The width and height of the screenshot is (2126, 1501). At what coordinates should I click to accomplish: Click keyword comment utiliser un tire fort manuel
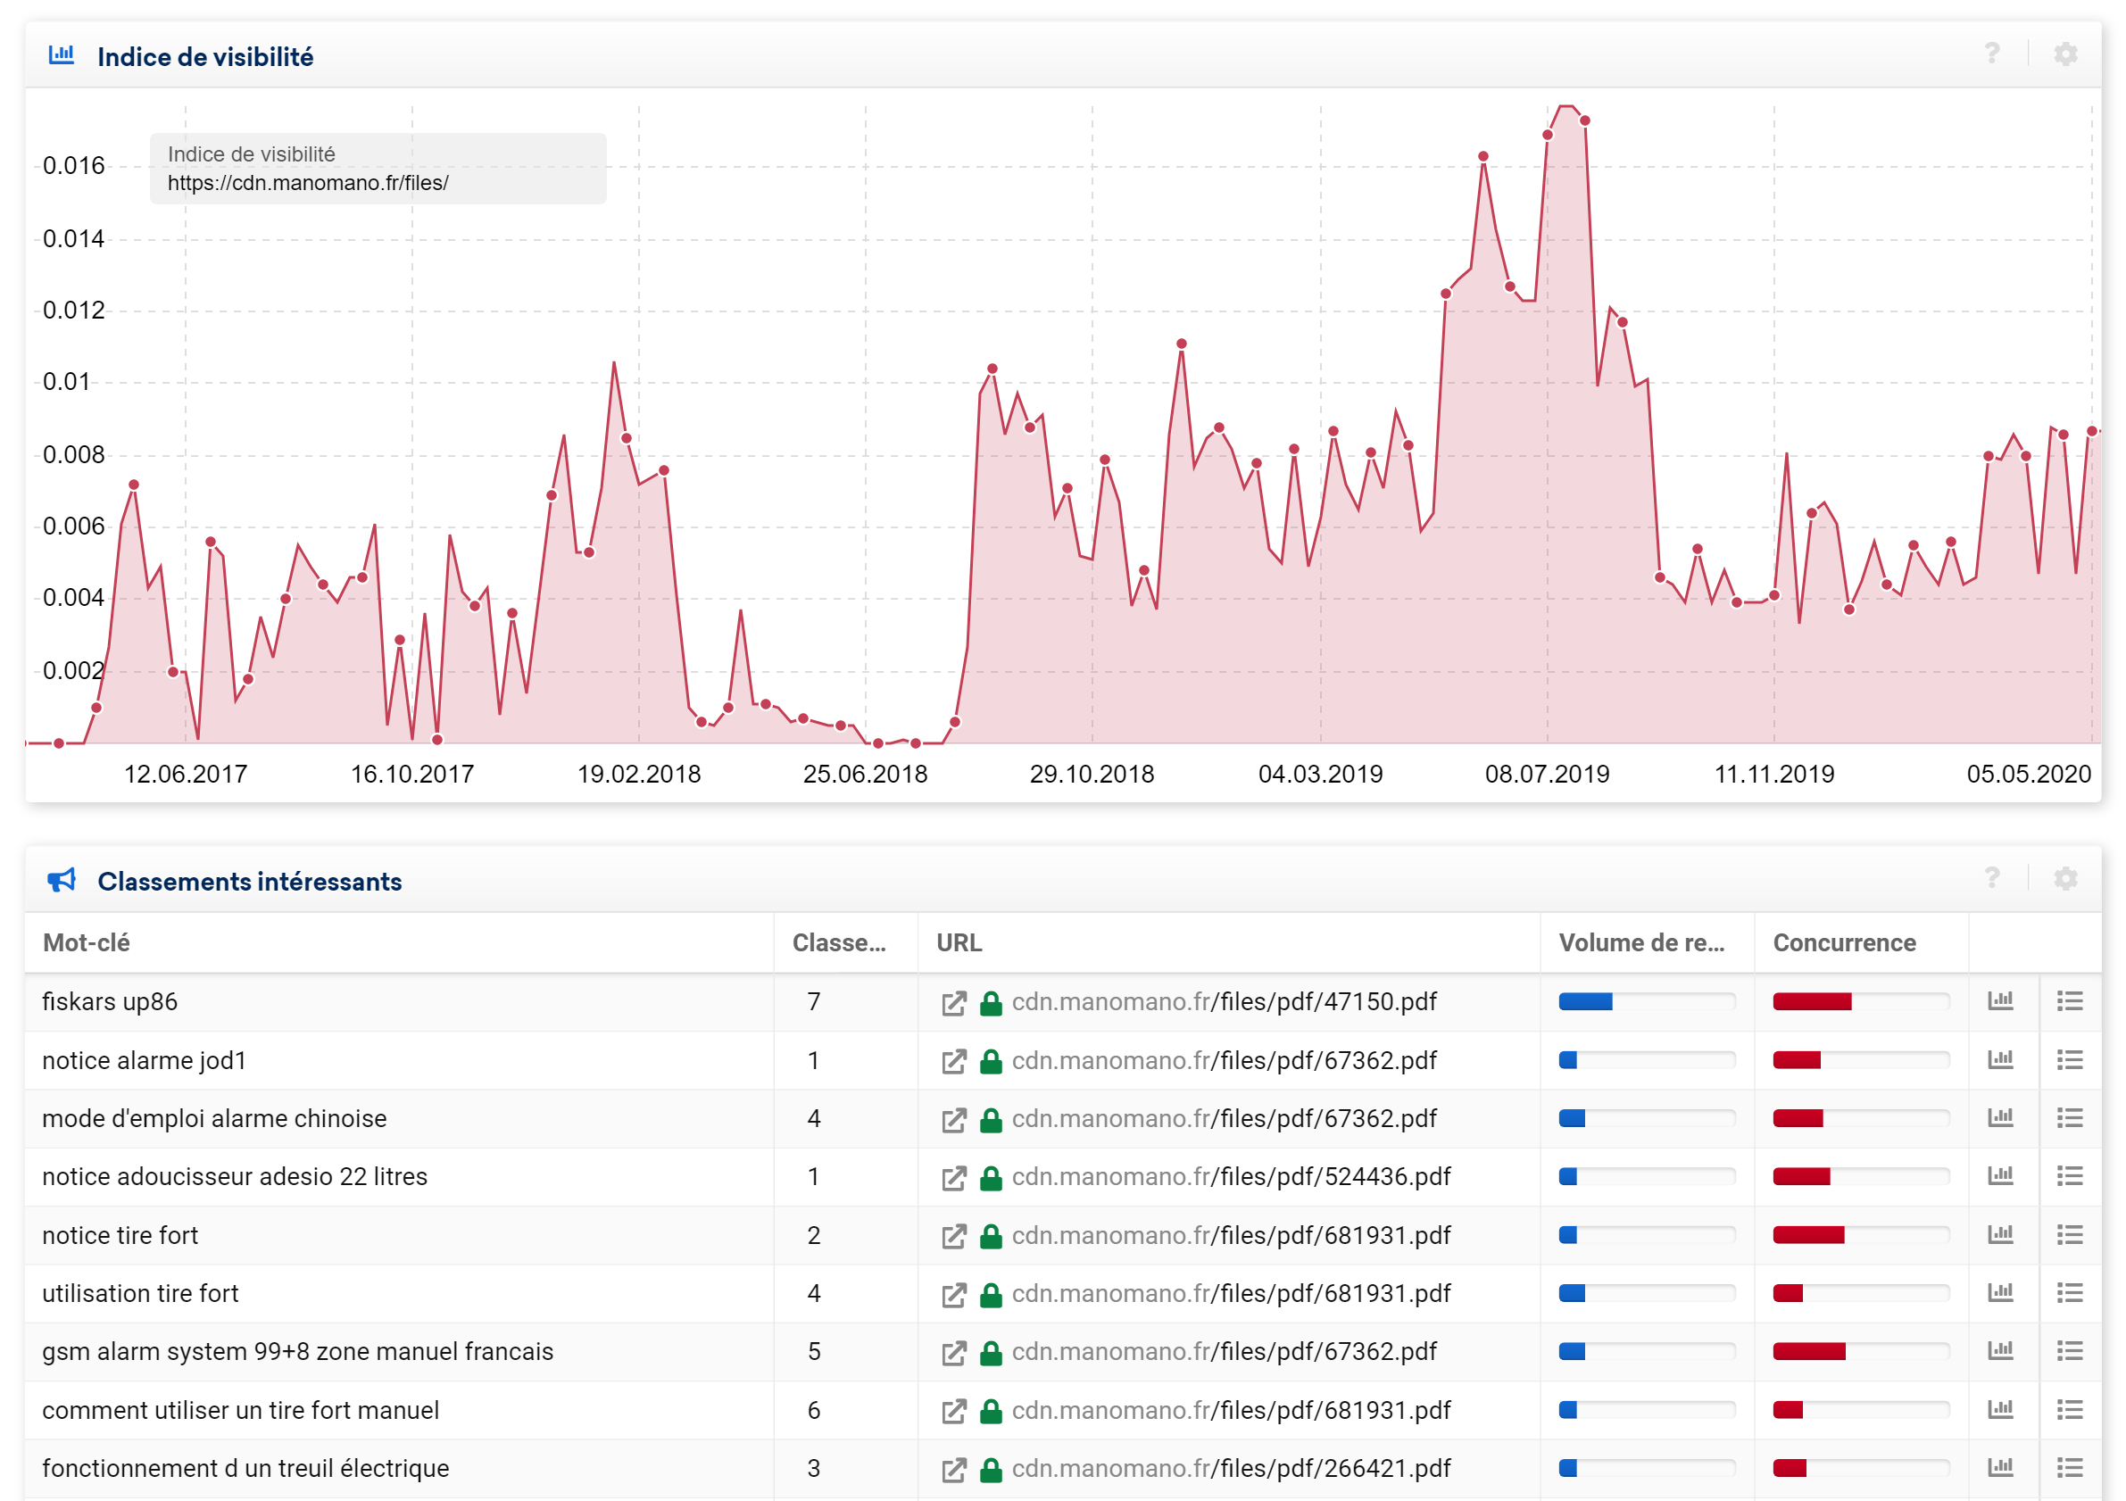point(241,1410)
